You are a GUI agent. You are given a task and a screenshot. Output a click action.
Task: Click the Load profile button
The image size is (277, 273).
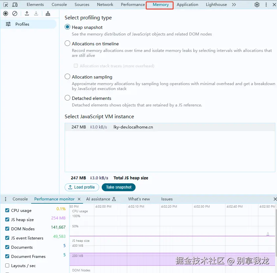click(x=82, y=187)
